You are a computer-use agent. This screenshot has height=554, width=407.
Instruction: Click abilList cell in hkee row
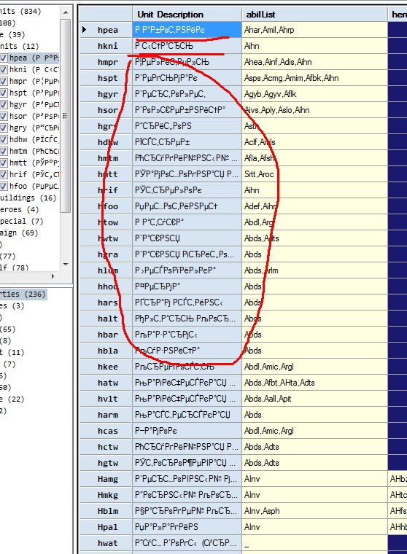pyautogui.click(x=314, y=367)
